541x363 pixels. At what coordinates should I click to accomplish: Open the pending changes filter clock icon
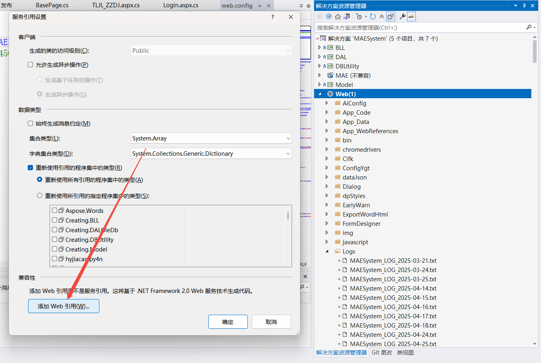click(x=359, y=16)
